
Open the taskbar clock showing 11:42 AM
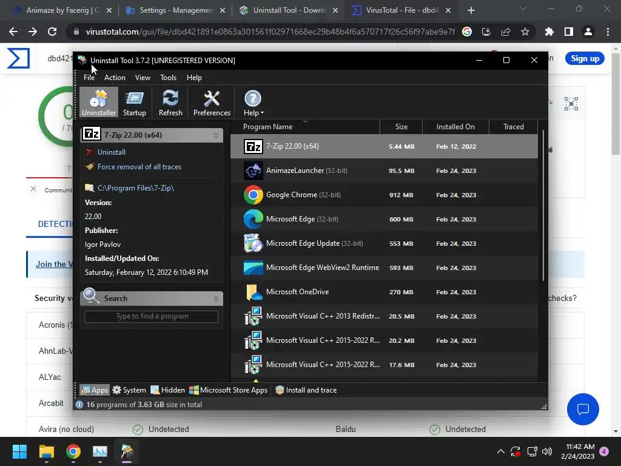click(577, 451)
